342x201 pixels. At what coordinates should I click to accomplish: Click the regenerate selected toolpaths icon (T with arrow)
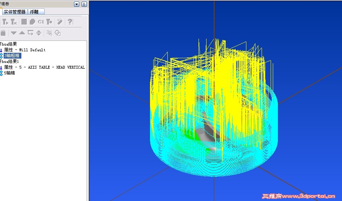click(5, 22)
